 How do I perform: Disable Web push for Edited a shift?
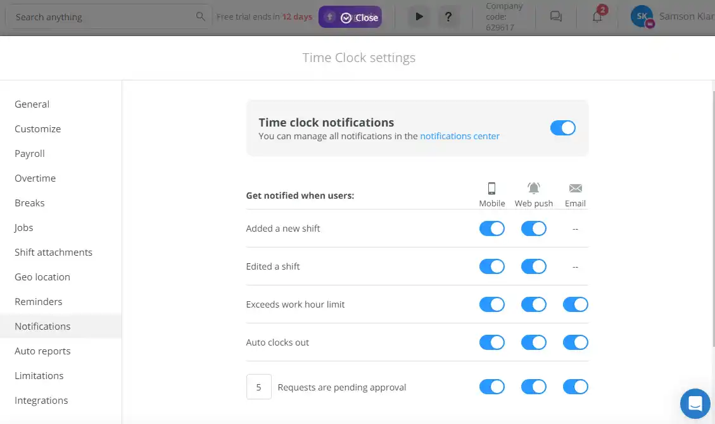point(533,266)
